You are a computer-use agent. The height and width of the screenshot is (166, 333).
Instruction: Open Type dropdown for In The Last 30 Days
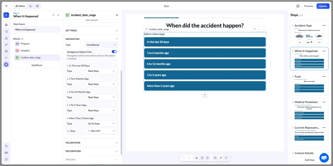101,71
